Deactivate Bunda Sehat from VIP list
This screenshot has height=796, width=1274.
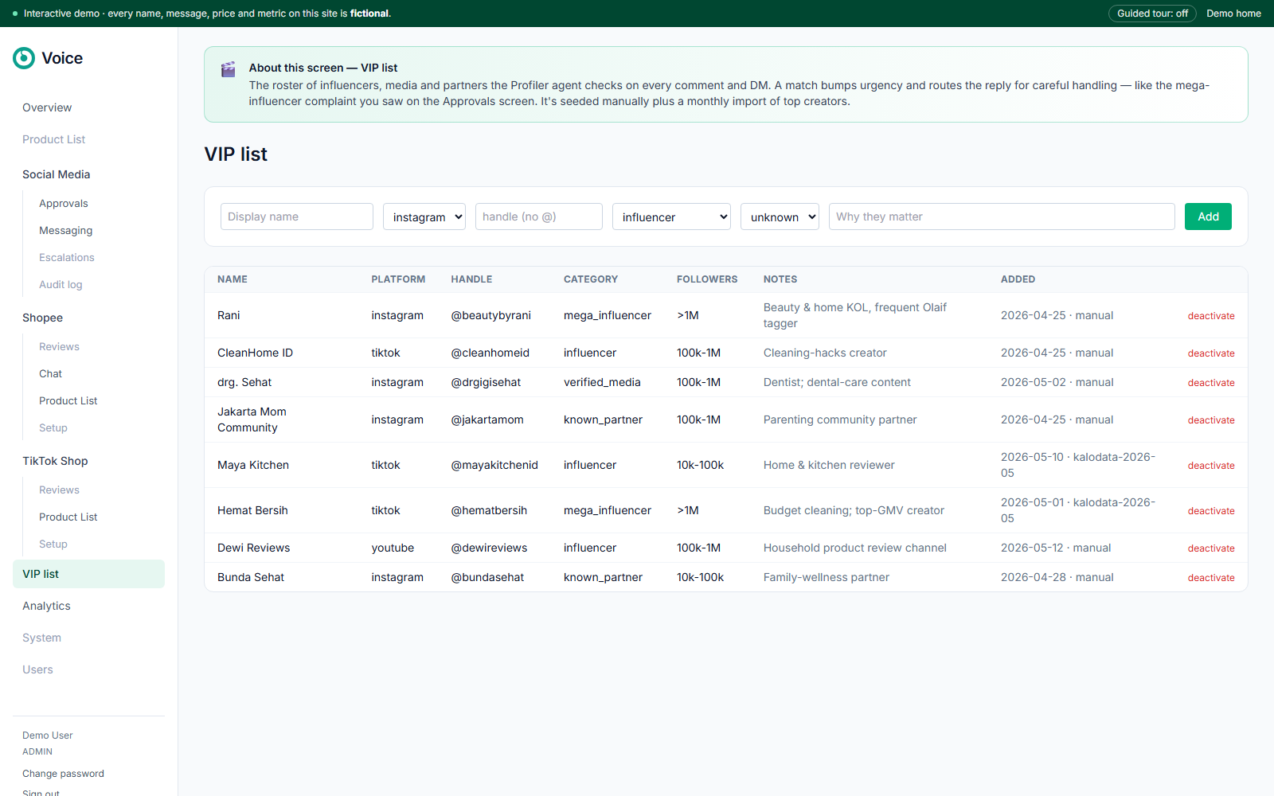click(1211, 578)
